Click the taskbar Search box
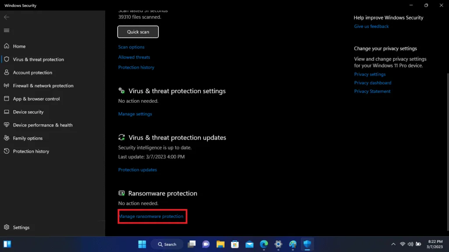 coord(167,244)
